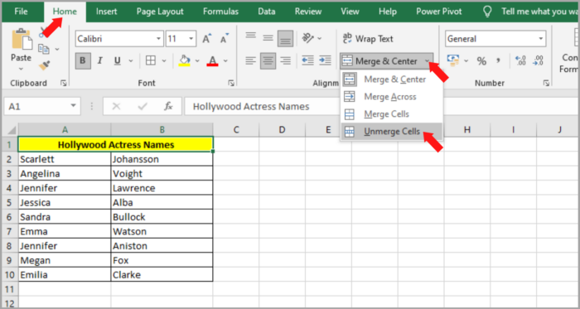Click Increase Indent icon
Viewport: 580px width, 309px height.
[x=325, y=60]
